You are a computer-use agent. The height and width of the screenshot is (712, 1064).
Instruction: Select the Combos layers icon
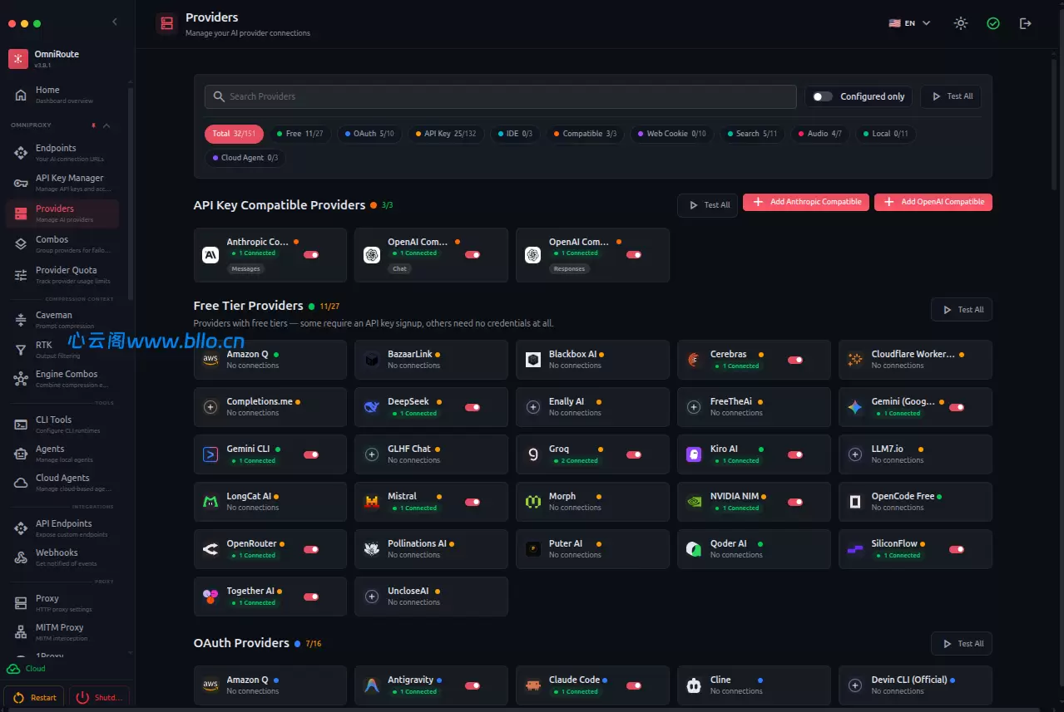[x=21, y=244]
